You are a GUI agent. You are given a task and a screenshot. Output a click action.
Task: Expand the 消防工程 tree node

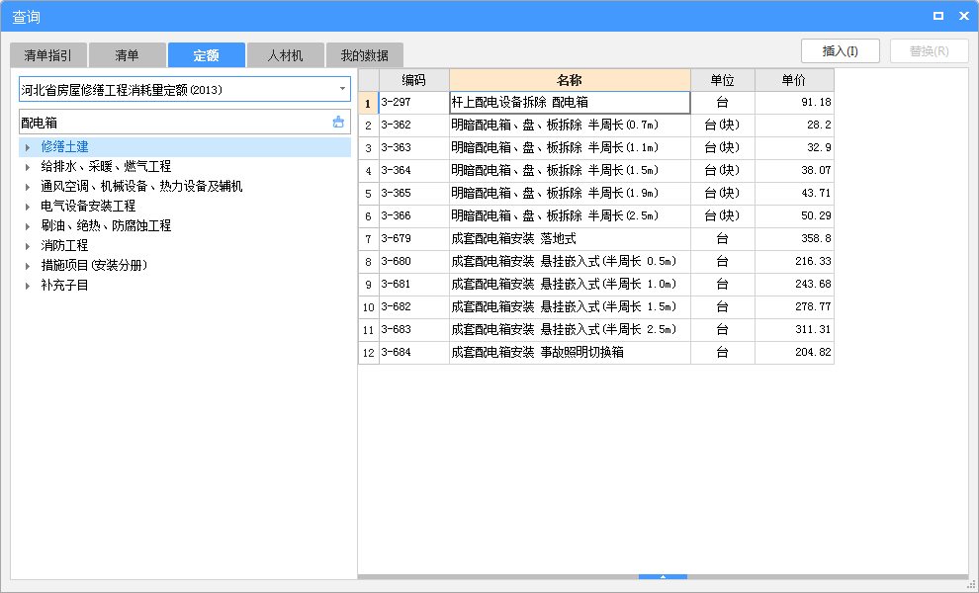(x=28, y=246)
